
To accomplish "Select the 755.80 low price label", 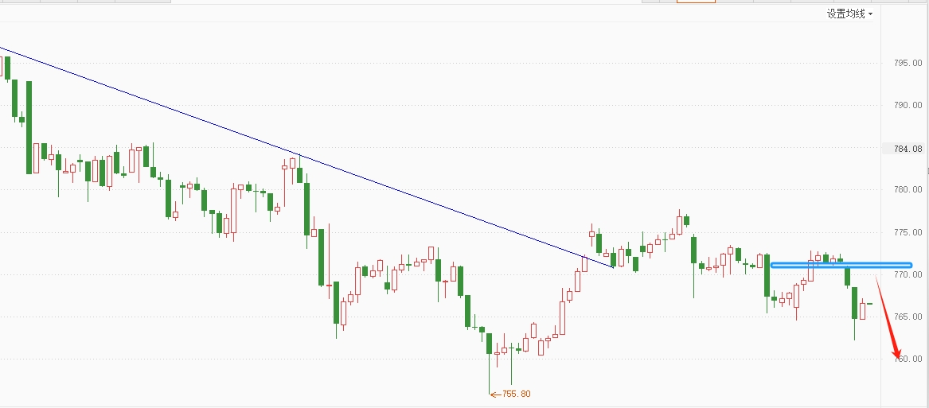I will pos(516,394).
